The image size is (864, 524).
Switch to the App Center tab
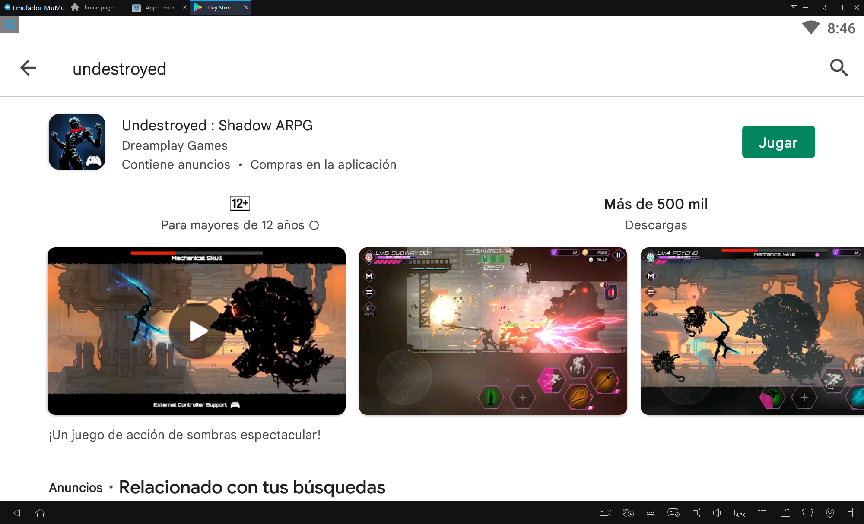159,8
